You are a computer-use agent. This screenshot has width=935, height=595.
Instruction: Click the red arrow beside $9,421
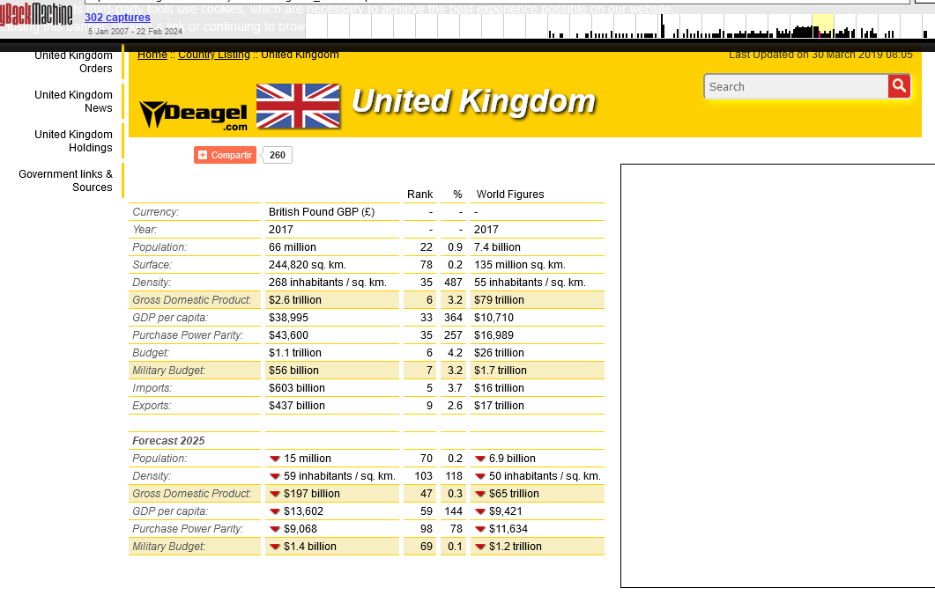[x=480, y=511]
